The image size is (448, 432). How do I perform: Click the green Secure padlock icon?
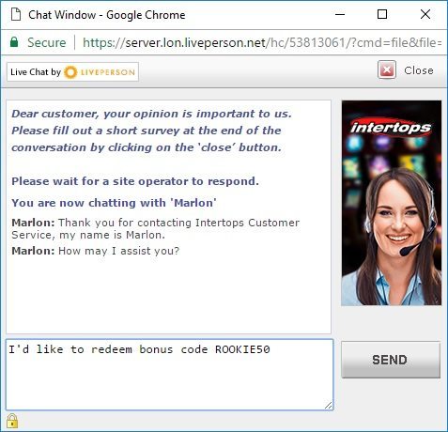[14, 42]
